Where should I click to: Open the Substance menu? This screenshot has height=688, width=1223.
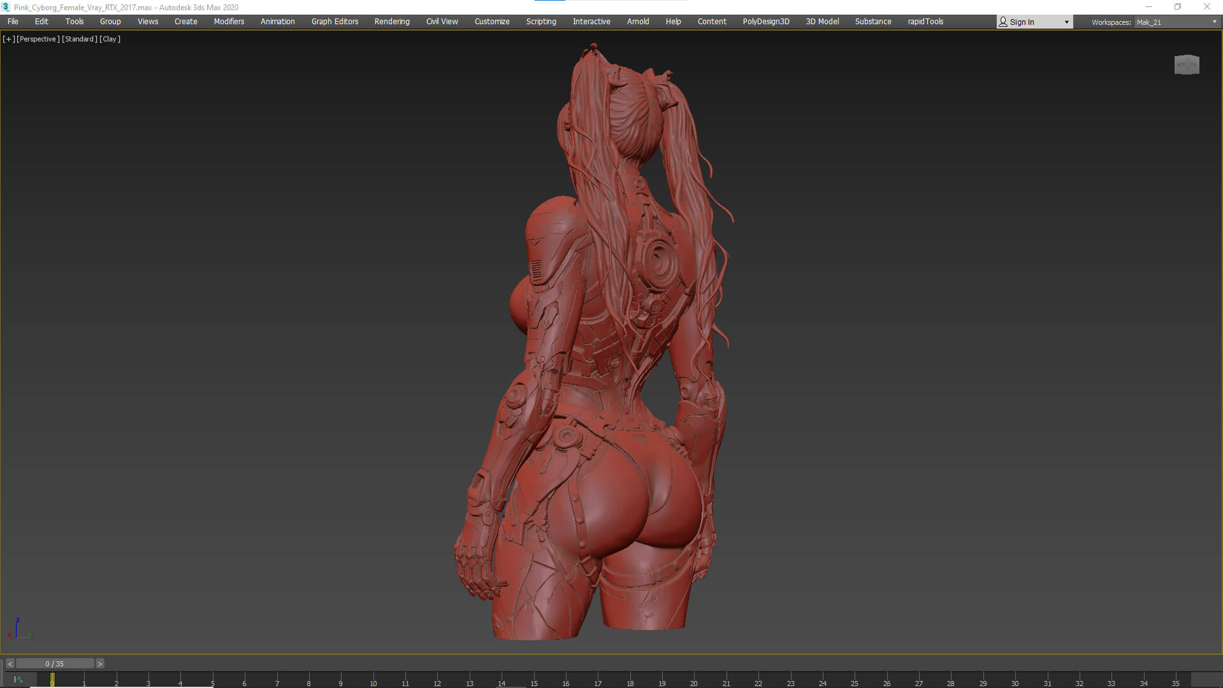(x=873, y=22)
